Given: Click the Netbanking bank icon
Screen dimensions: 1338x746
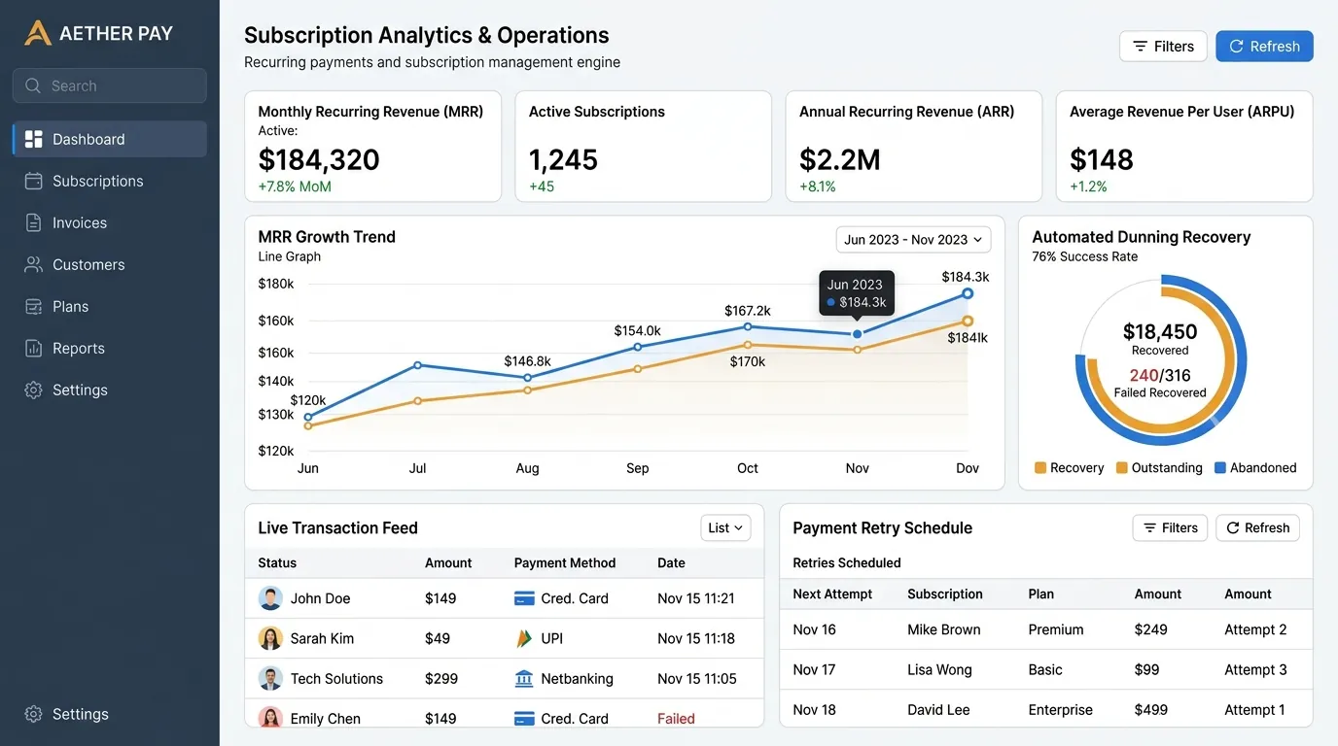Looking at the screenshot, I should [x=524, y=678].
